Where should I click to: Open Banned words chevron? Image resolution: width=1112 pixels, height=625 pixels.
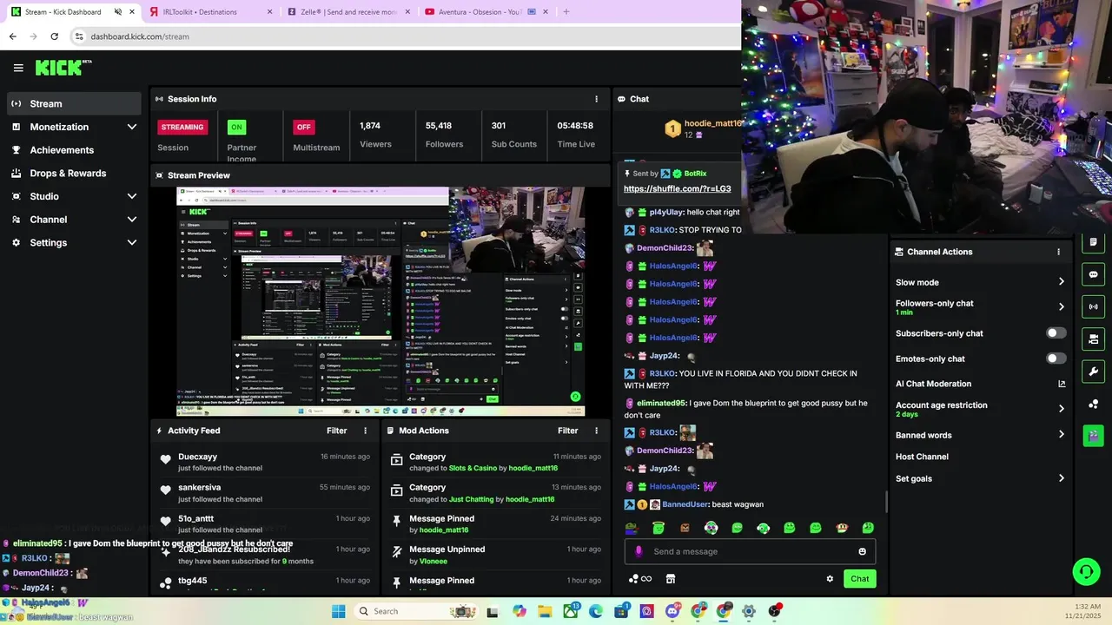click(x=1061, y=435)
